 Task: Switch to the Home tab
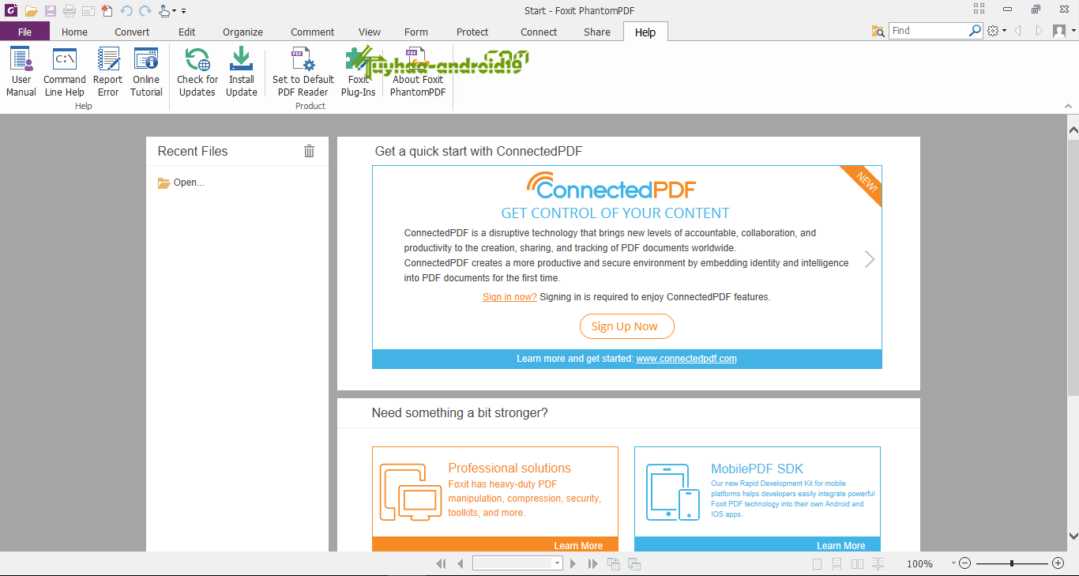[x=74, y=32]
